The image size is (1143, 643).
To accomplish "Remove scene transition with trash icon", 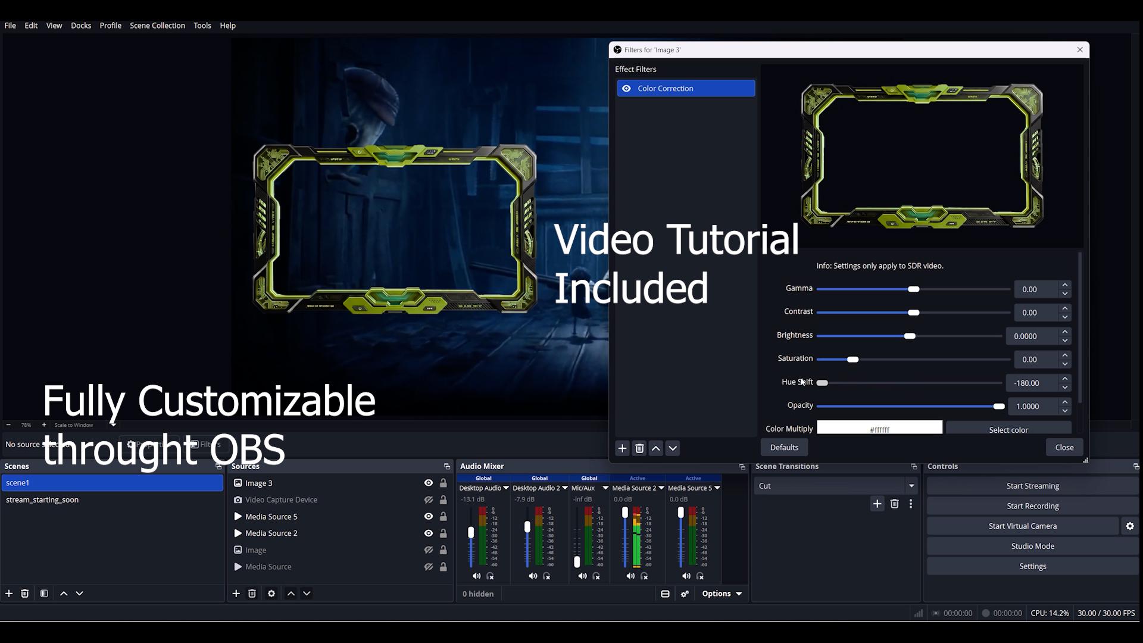I will coord(894,504).
